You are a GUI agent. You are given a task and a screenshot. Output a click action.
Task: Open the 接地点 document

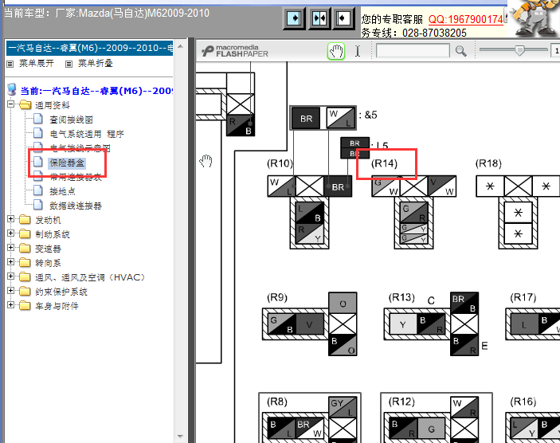(62, 191)
